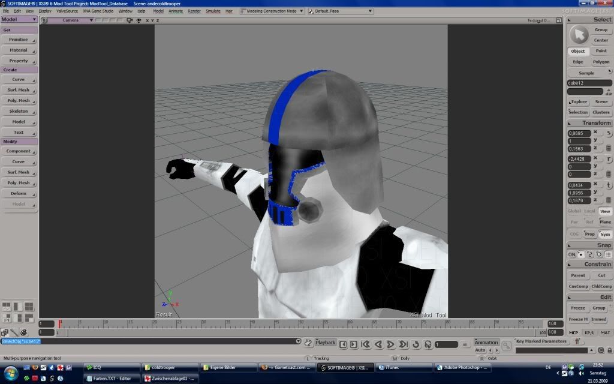Click the frame range slider bar
Viewport: 614px width, 384px height.
pos(301,332)
